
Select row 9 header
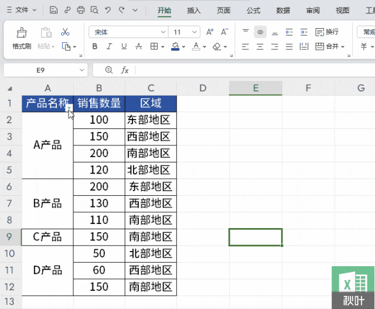click(9, 237)
